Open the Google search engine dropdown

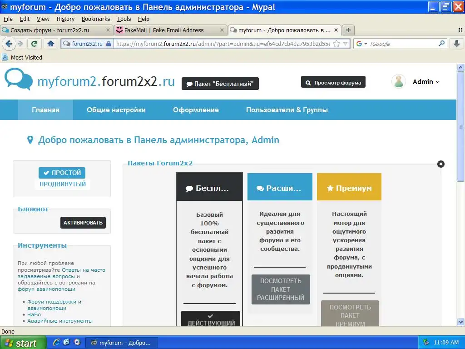pyautogui.click(x=361, y=44)
